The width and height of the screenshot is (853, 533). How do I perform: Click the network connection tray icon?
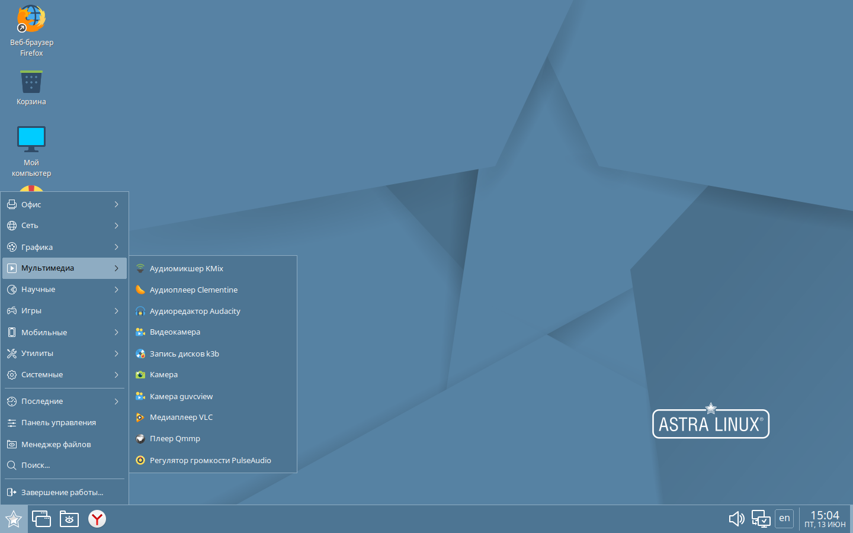pos(761,519)
